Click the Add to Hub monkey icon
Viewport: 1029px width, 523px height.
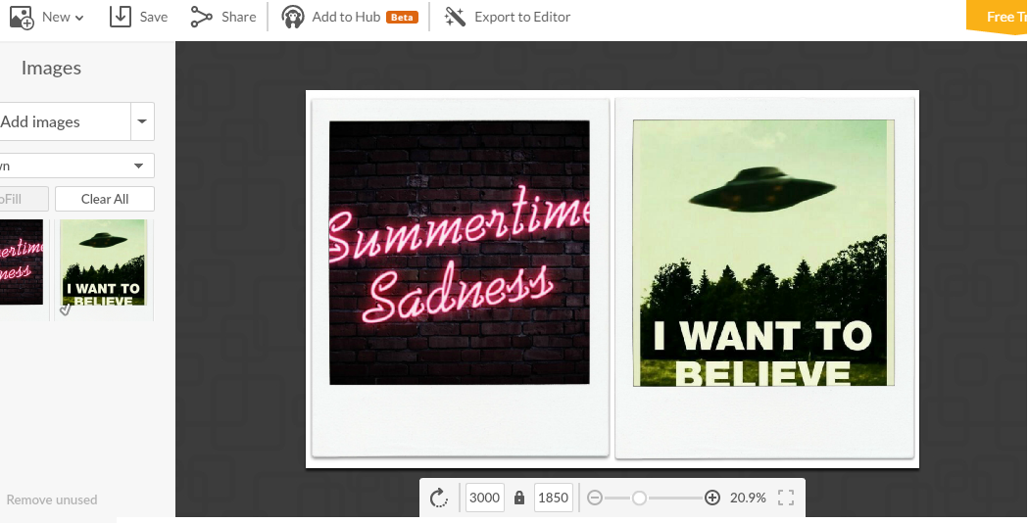tap(293, 17)
